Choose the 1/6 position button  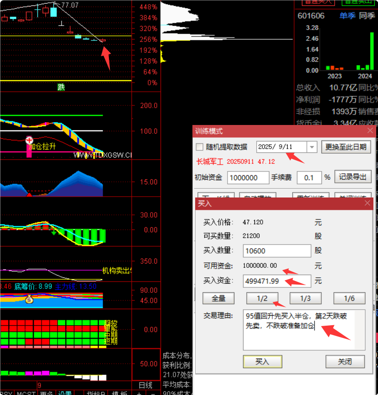click(349, 298)
